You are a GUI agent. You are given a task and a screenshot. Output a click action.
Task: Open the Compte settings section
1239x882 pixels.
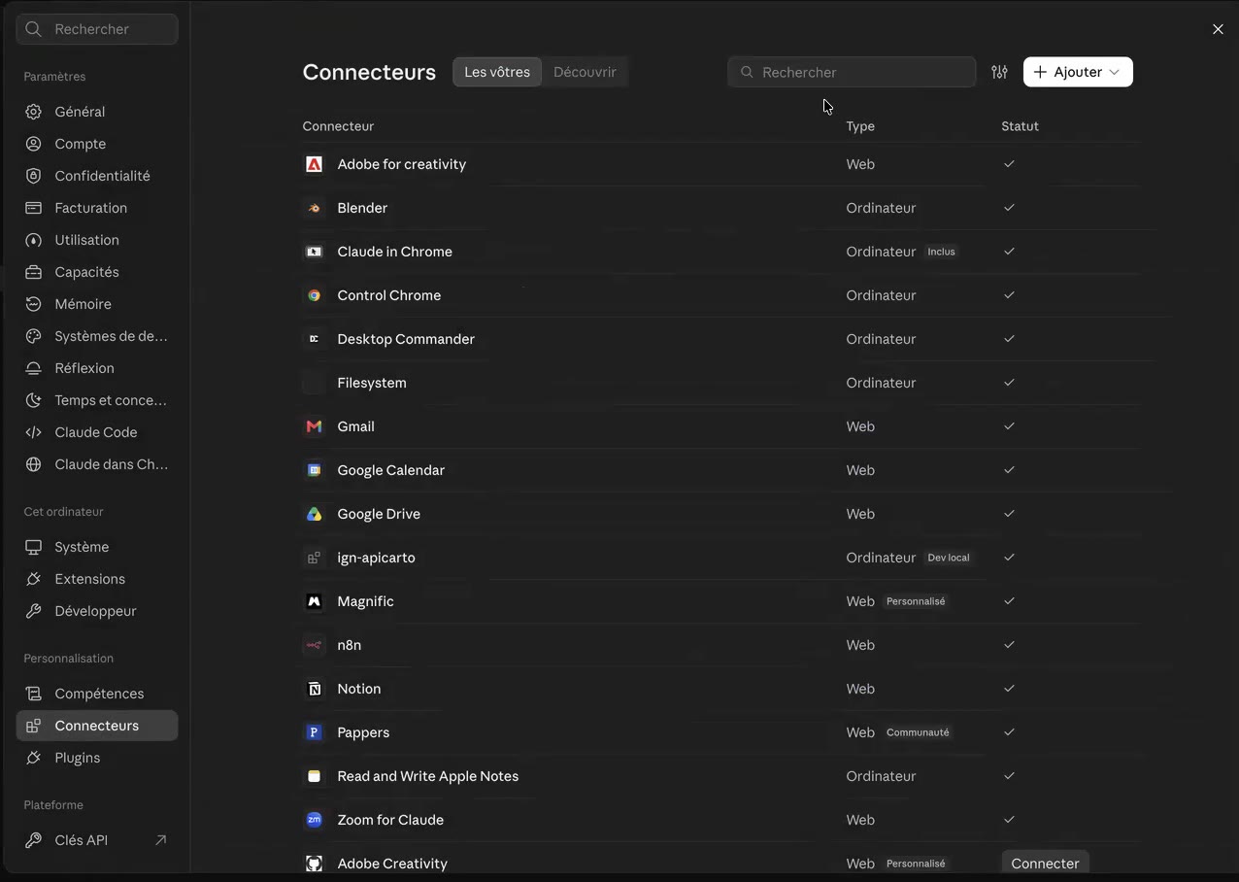(97, 144)
